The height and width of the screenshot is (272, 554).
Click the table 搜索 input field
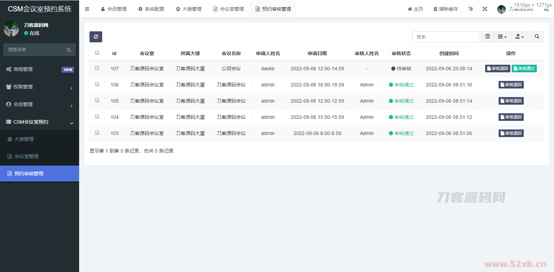[445, 37]
